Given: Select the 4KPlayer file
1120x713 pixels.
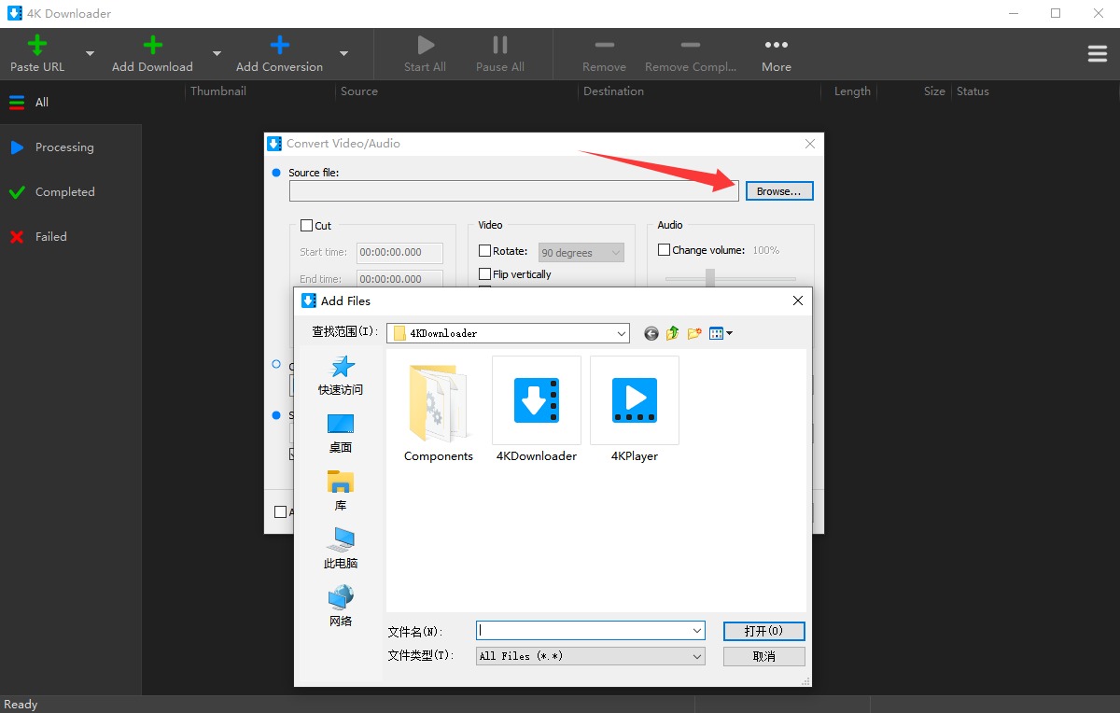Looking at the screenshot, I should pyautogui.click(x=635, y=411).
